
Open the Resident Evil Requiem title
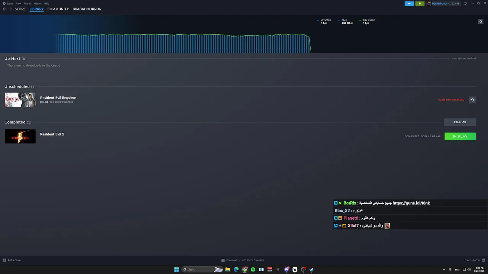point(58,98)
